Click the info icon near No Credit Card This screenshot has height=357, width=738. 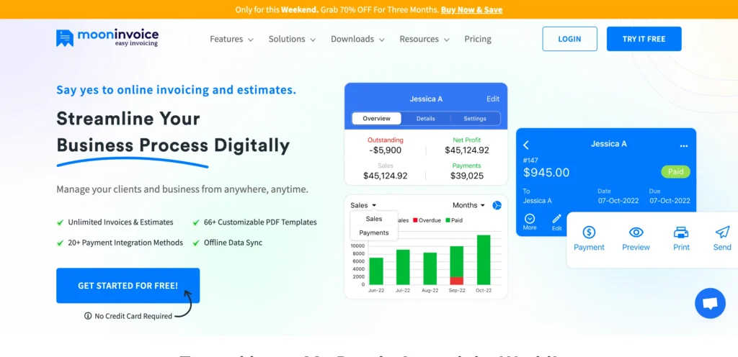pos(87,316)
